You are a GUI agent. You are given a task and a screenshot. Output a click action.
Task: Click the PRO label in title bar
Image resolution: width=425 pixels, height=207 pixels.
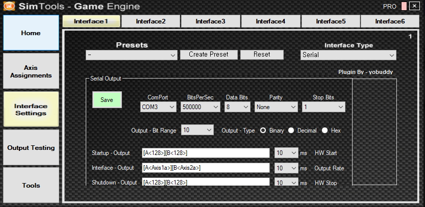click(x=389, y=7)
